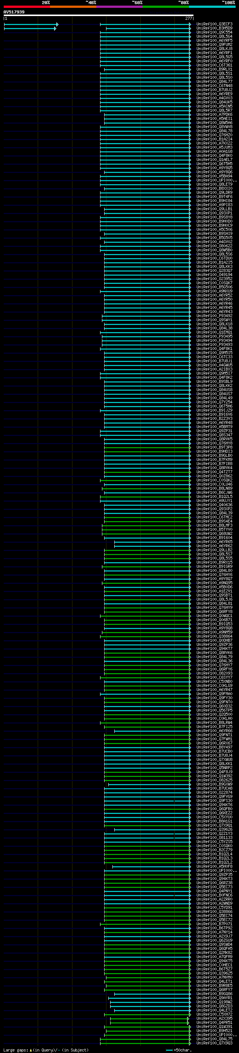Screen dimensions: 239x1053
Task: Select the UniRef100_Q0Z862 label
Action: pyautogui.click(x=214, y=476)
